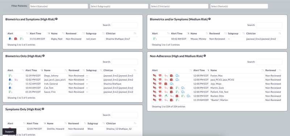
Task: Focus Search field in Biometrics Only panel
Action: (125, 62)
